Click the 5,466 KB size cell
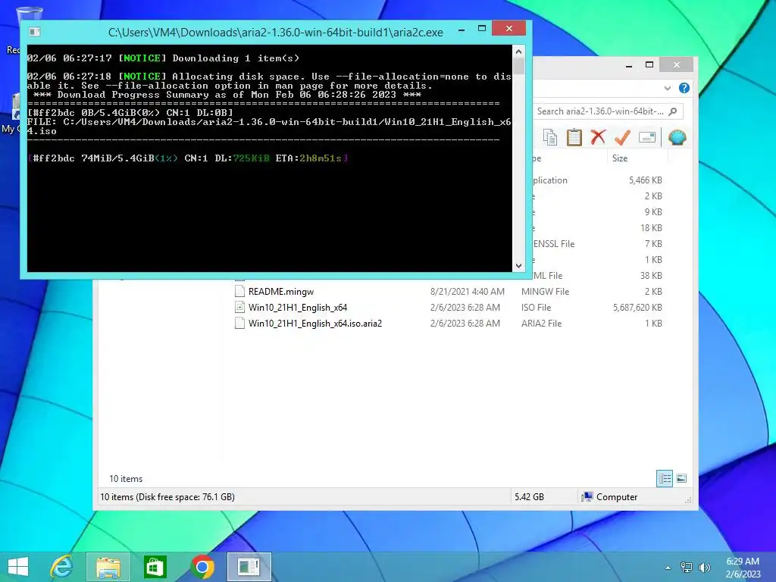Viewport: 776px width, 582px height. pos(646,180)
